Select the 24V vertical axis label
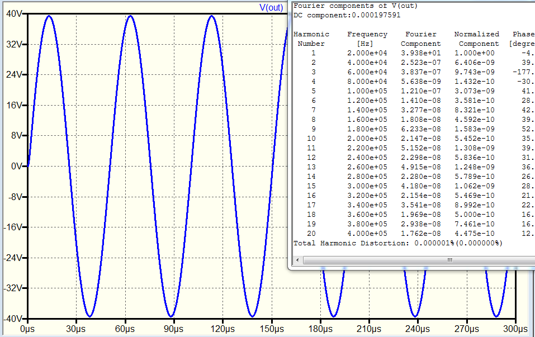 click(15, 75)
